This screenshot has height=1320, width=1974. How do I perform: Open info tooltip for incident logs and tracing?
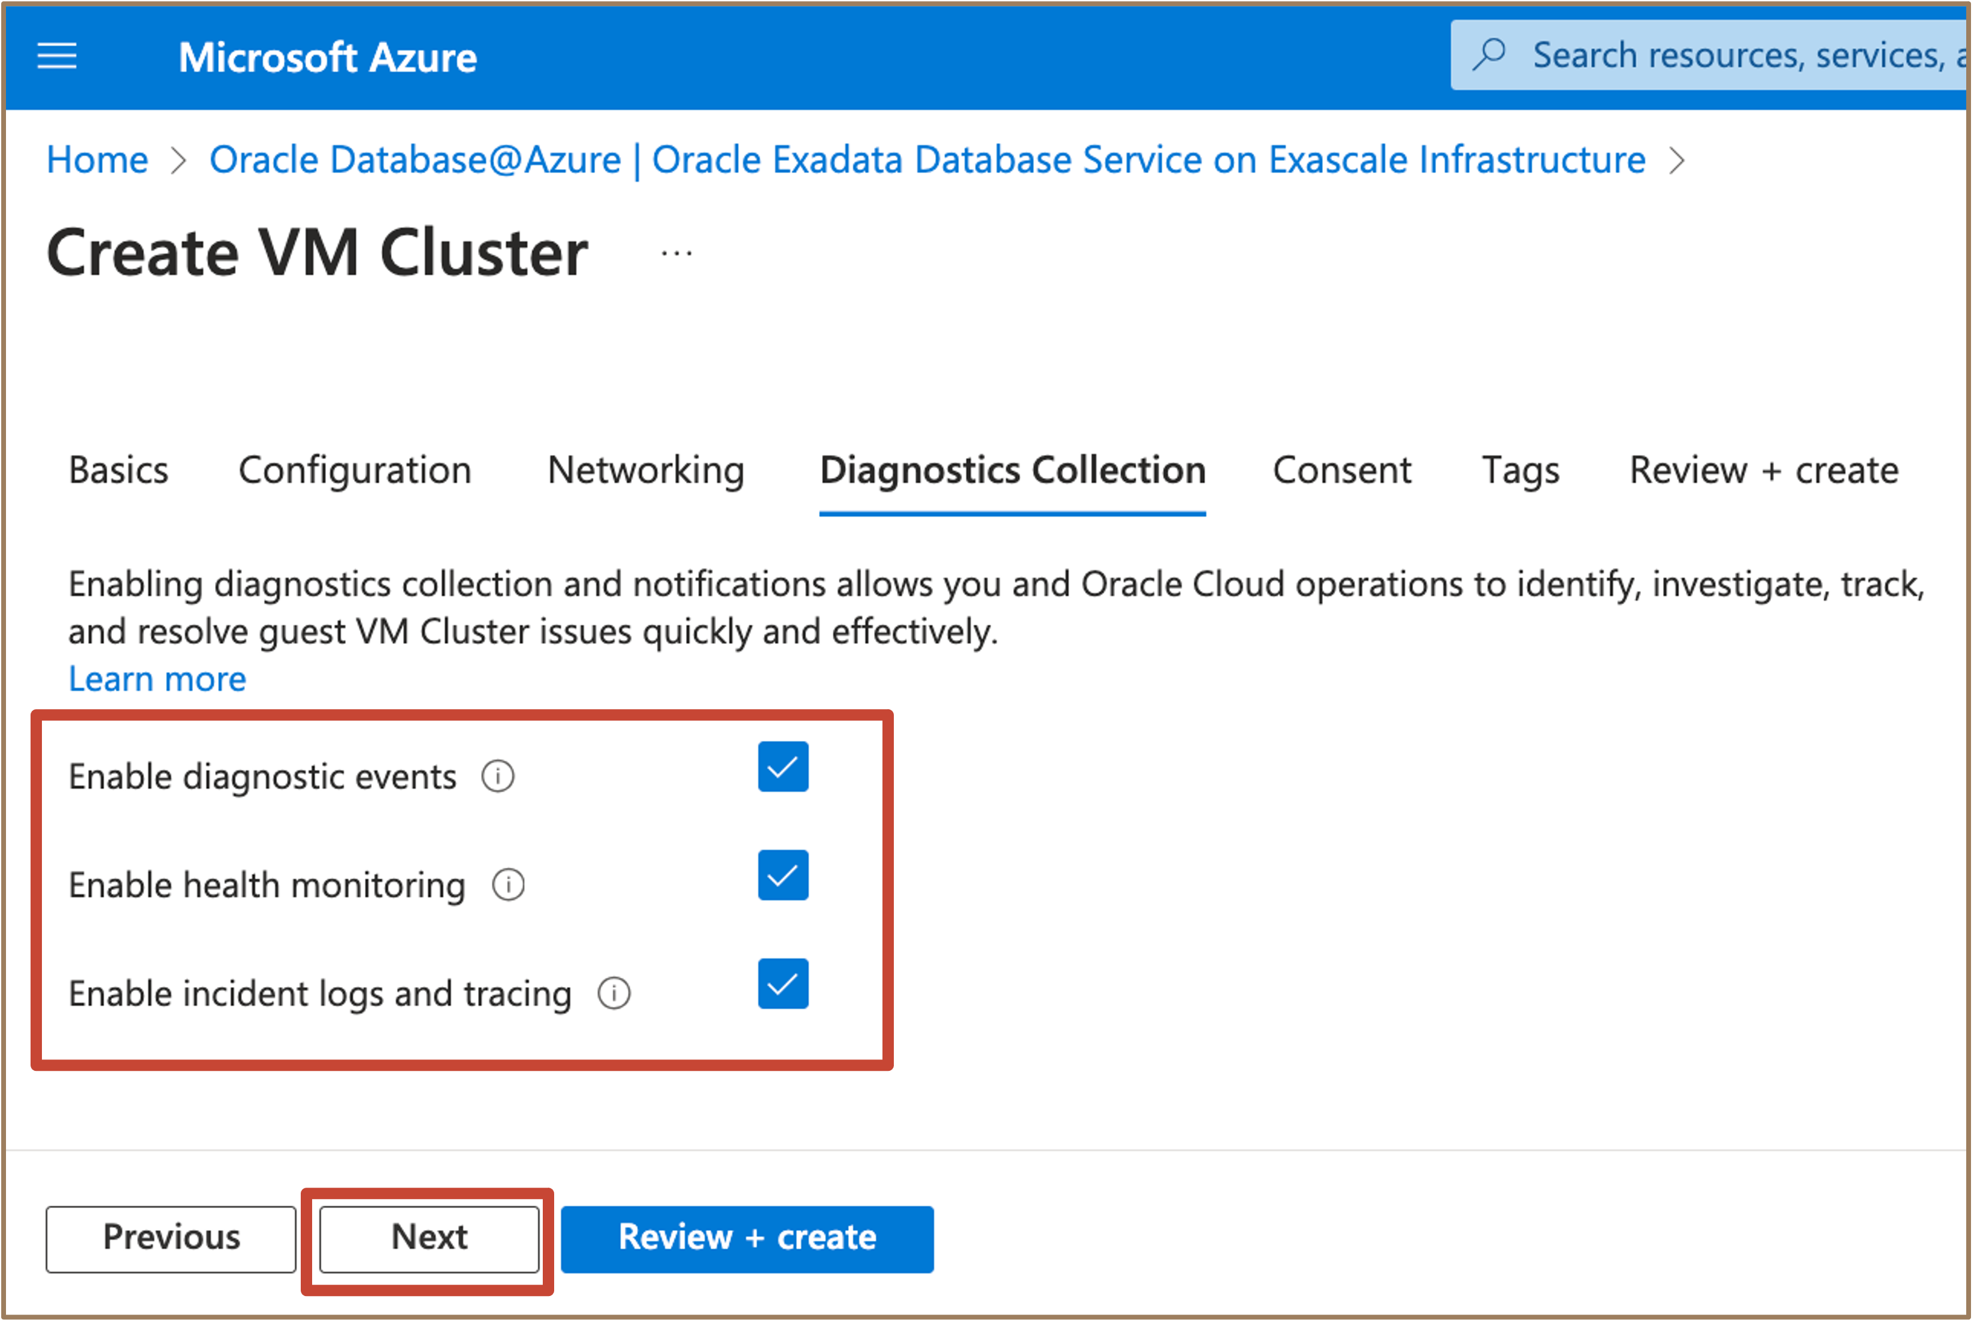pos(614,994)
